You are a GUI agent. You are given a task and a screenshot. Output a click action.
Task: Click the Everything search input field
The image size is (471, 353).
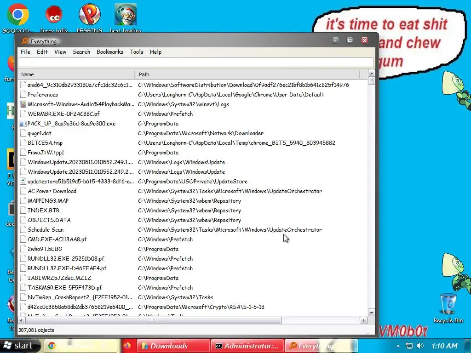[196, 63]
